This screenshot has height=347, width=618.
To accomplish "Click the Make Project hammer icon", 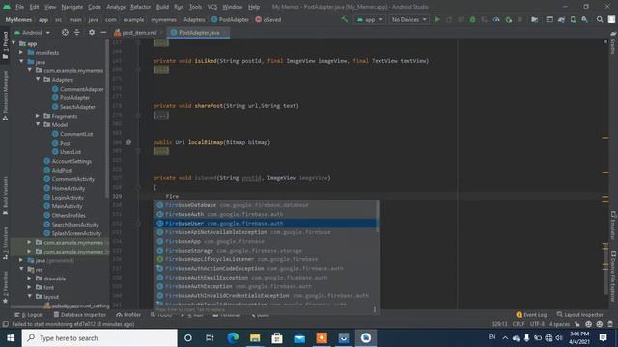I will (x=345, y=19).
